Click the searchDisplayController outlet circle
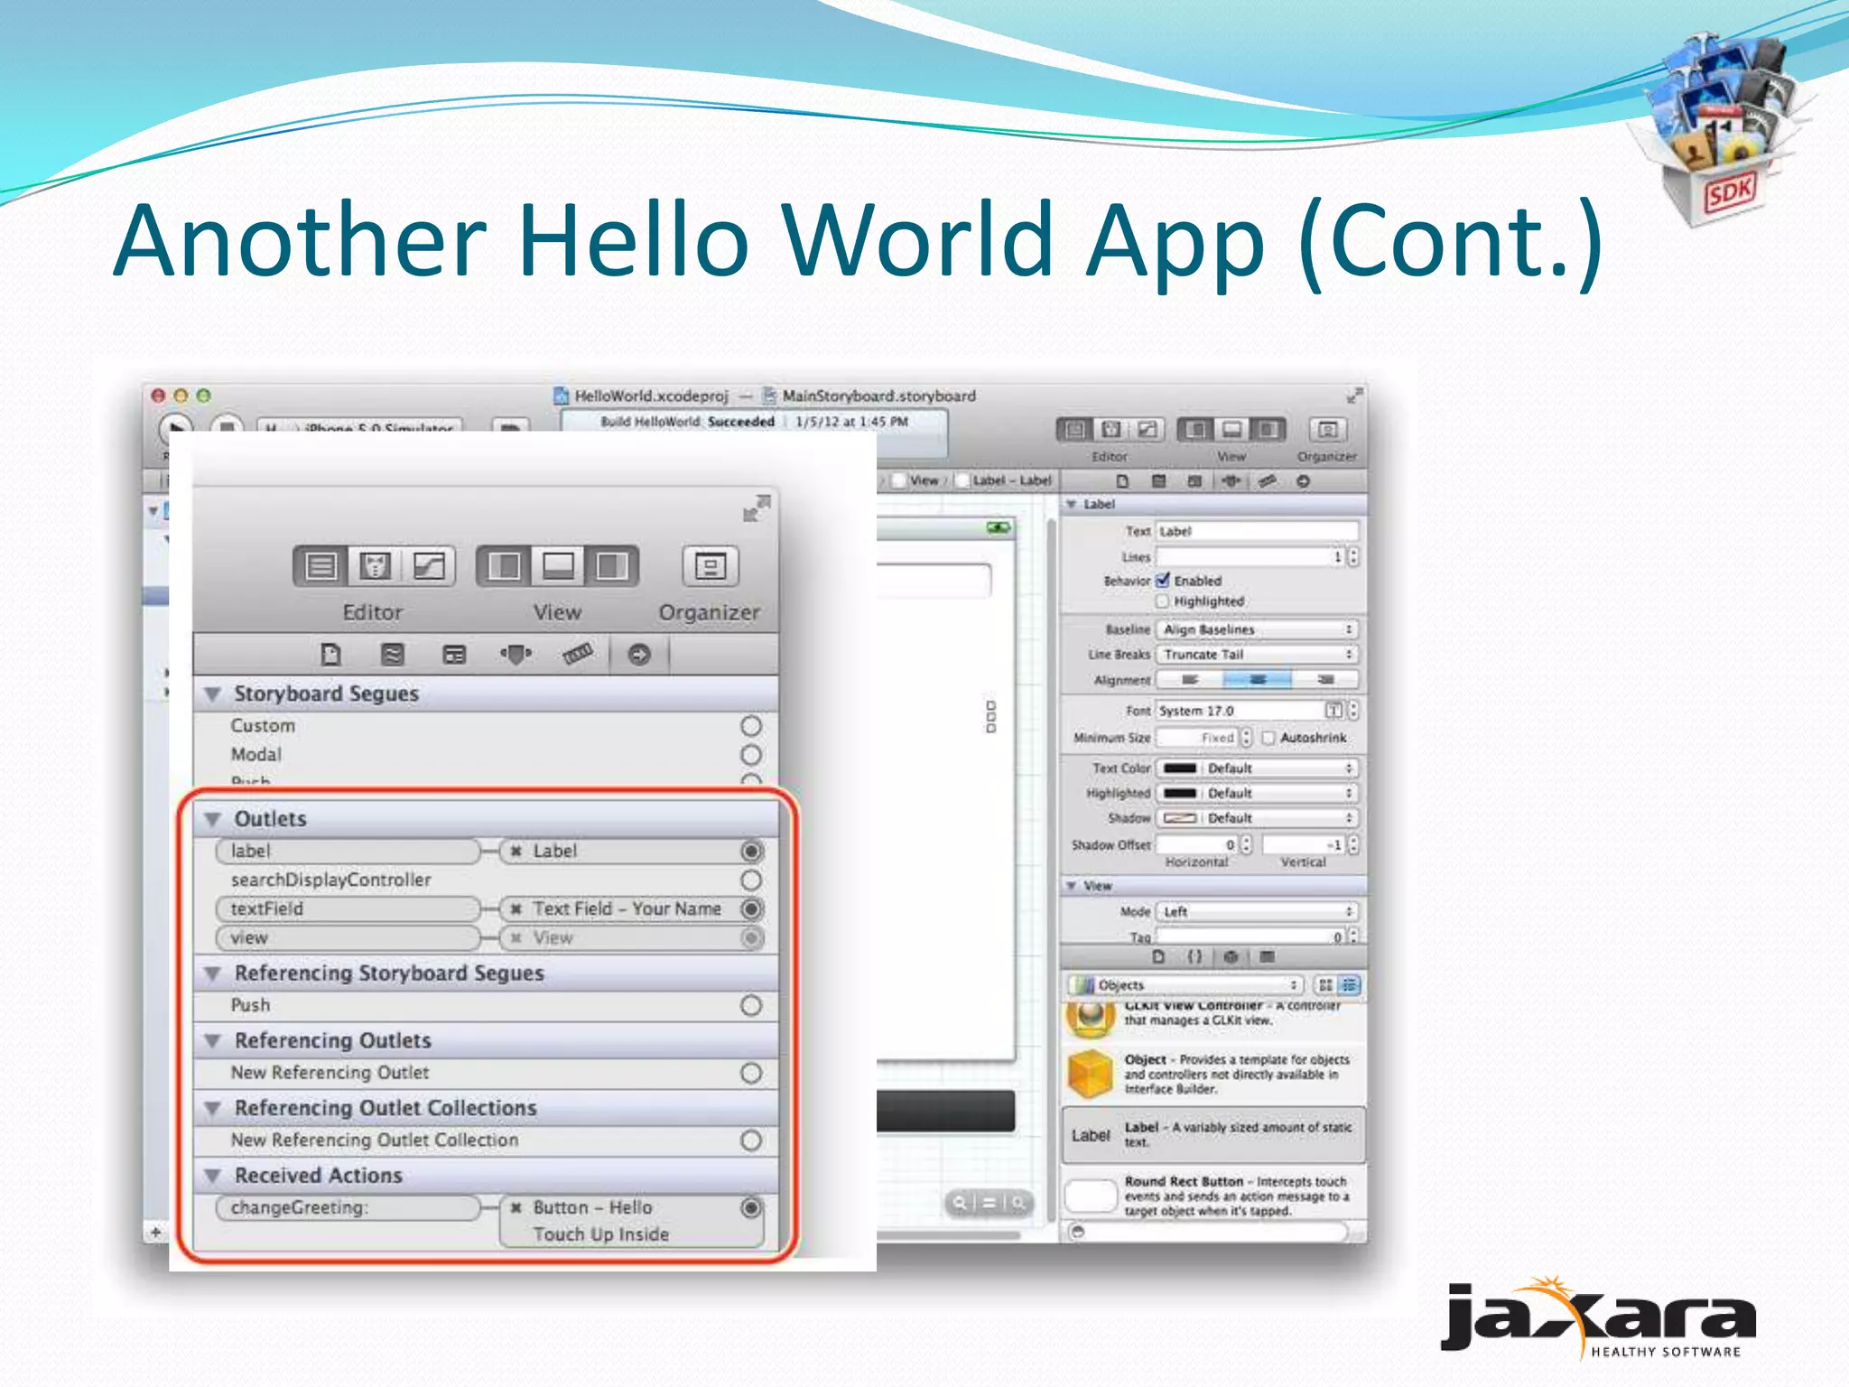The height and width of the screenshot is (1387, 1849). point(751,880)
